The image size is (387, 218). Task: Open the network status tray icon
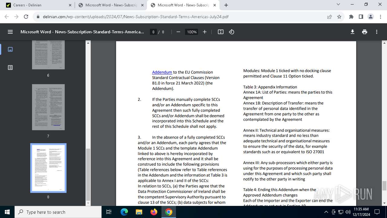coord(341,212)
